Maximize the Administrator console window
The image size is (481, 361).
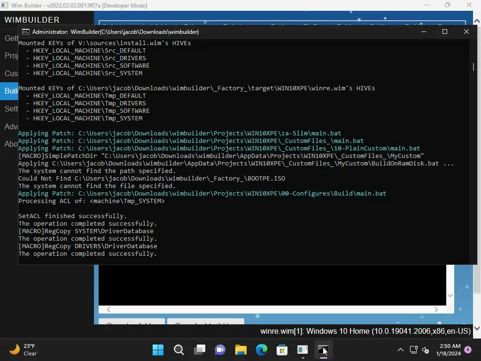tap(445, 31)
